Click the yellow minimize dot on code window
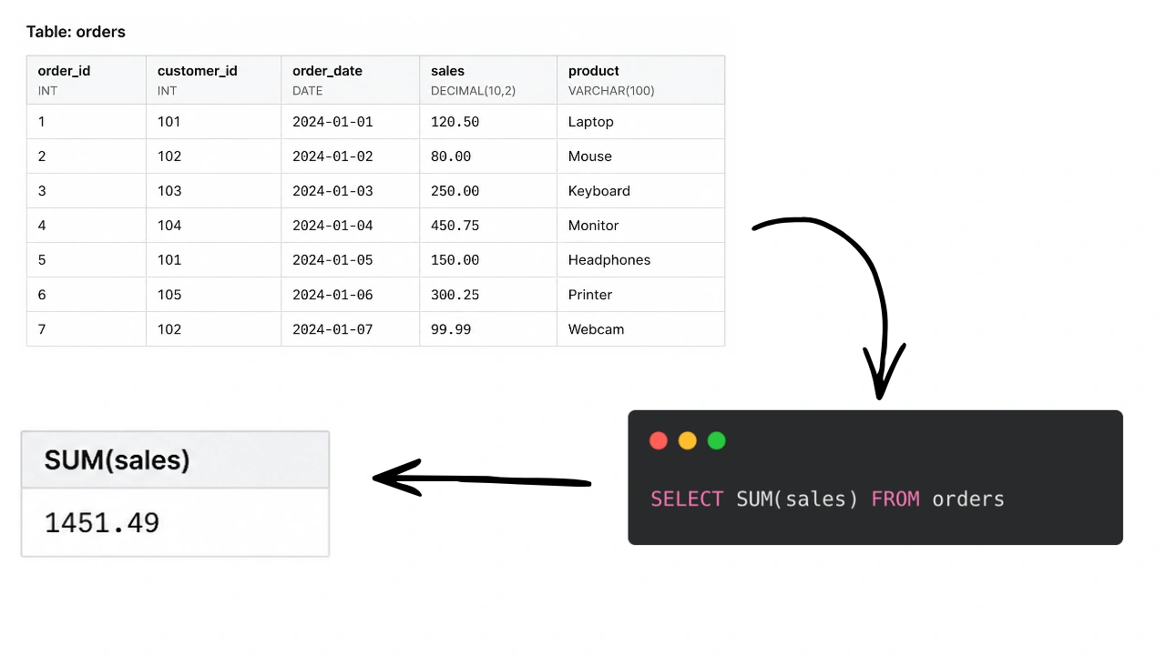This screenshot has width=1166, height=655. click(688, 441)
